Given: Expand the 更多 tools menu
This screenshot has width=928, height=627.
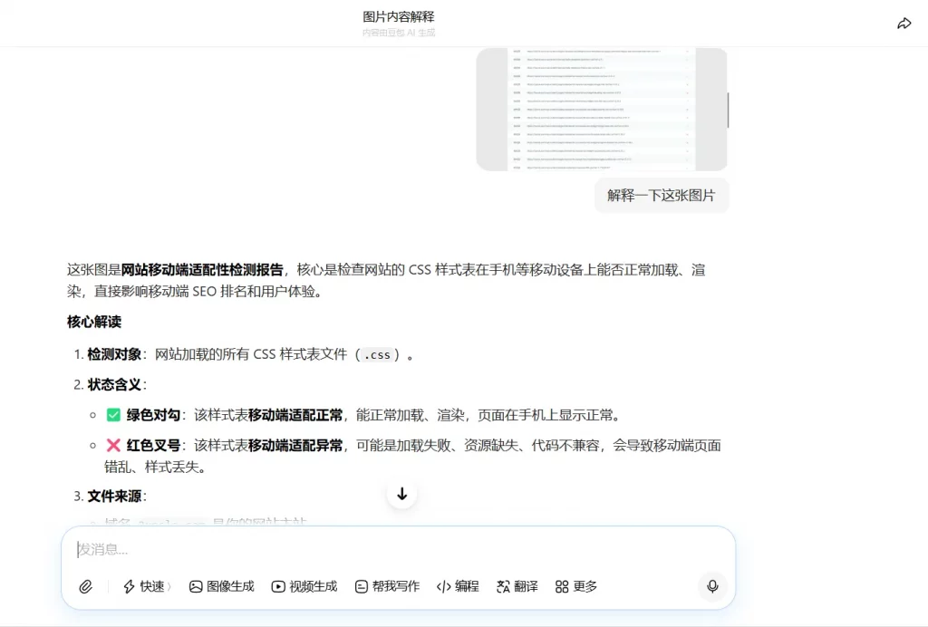Looking at the screenshot, I should pos(576,586).
